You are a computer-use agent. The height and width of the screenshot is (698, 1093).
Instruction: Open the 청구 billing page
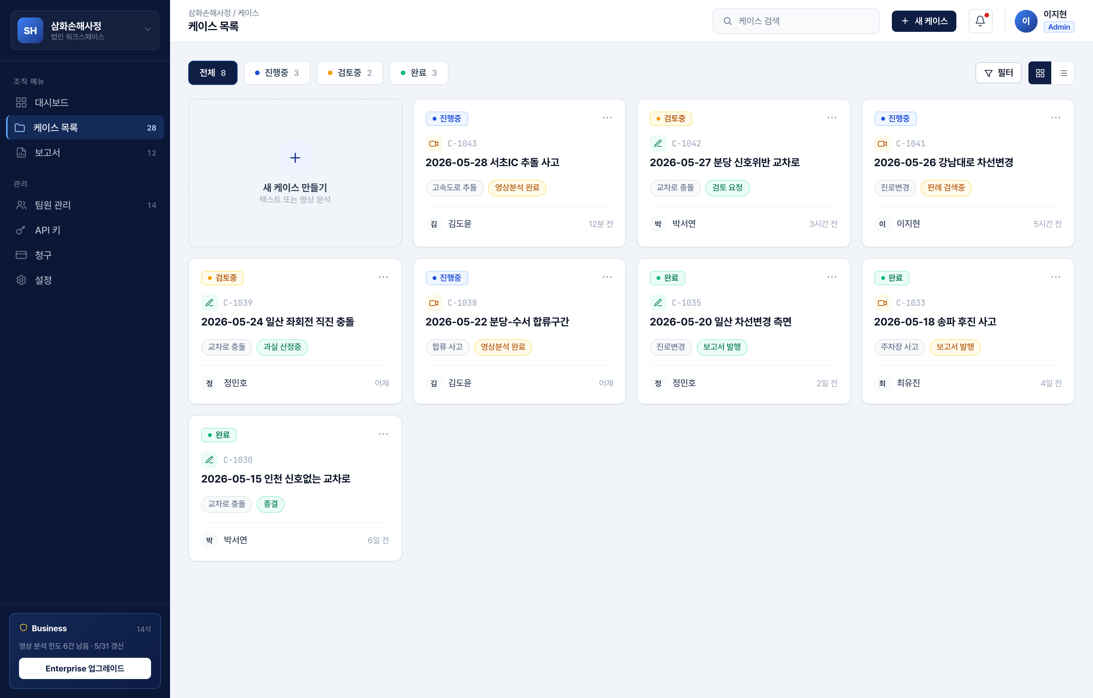(x=85, y=255)
